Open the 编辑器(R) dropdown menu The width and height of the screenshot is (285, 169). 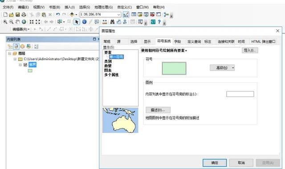(x=21, y=29)
